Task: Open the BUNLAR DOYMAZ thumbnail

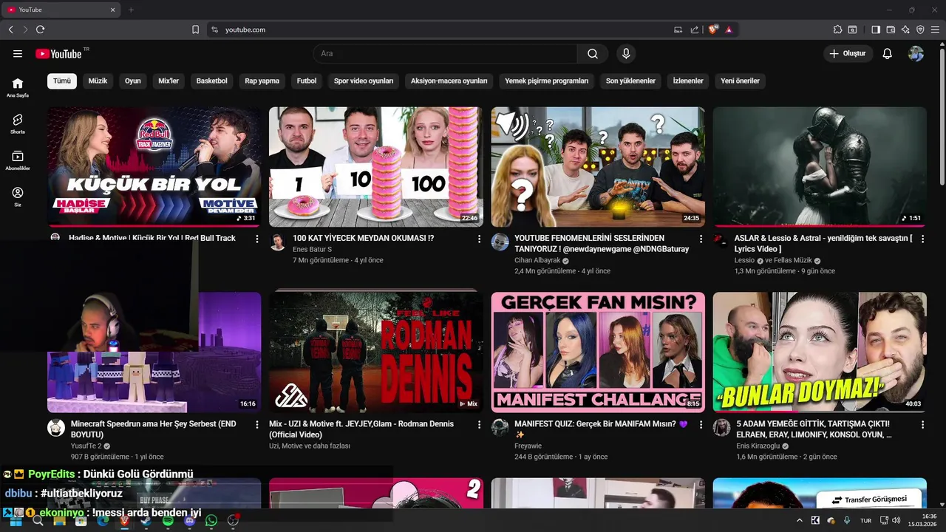Action: pyautogui.click(x=820, y=352)
